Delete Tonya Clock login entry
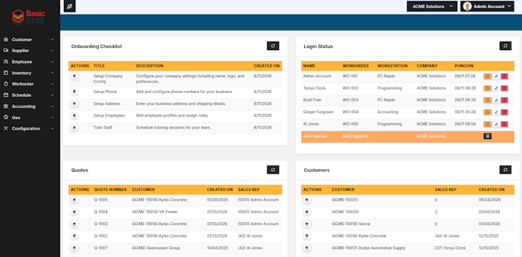The width and height of the screenshot is (522, 257). tap(505, 88)
